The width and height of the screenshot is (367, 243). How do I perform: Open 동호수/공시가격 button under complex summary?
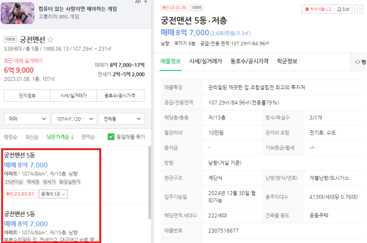pos(120,96)
